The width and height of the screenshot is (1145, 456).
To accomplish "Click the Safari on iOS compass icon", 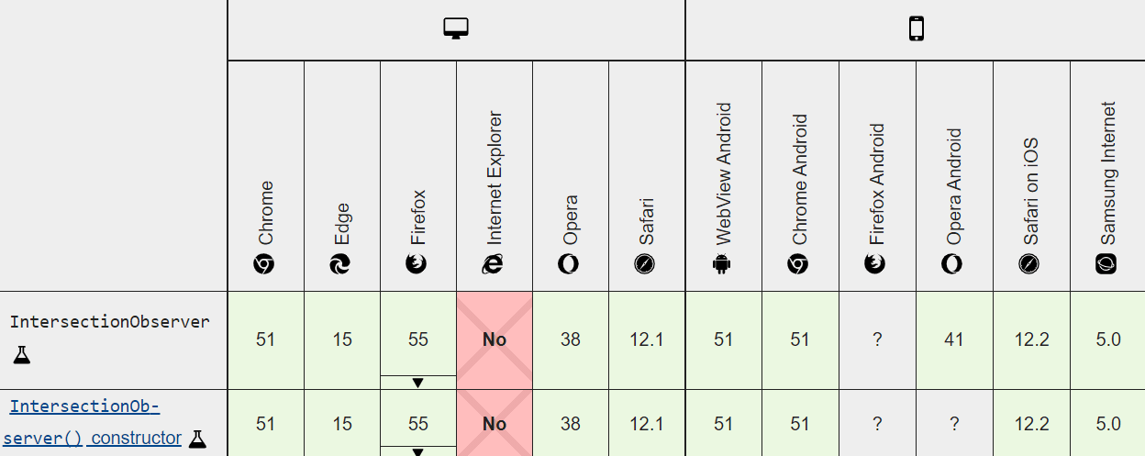I will click(x=1030, y=264).
